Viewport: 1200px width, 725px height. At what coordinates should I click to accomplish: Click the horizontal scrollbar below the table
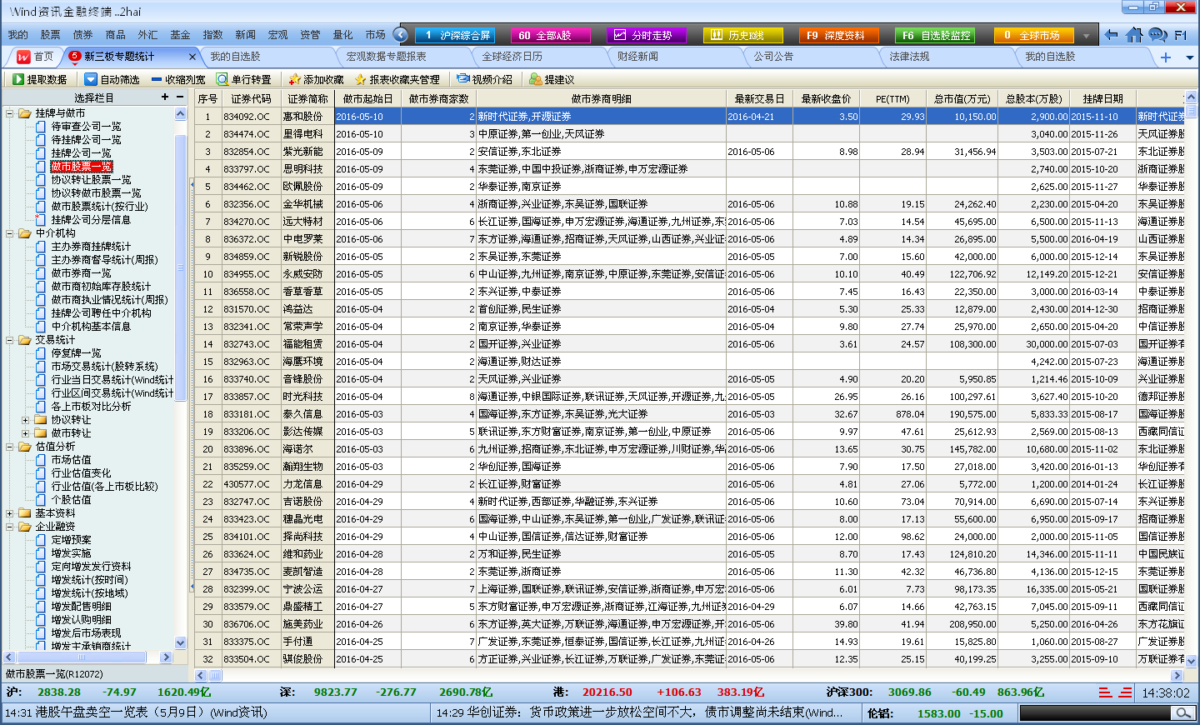point(583,675)
